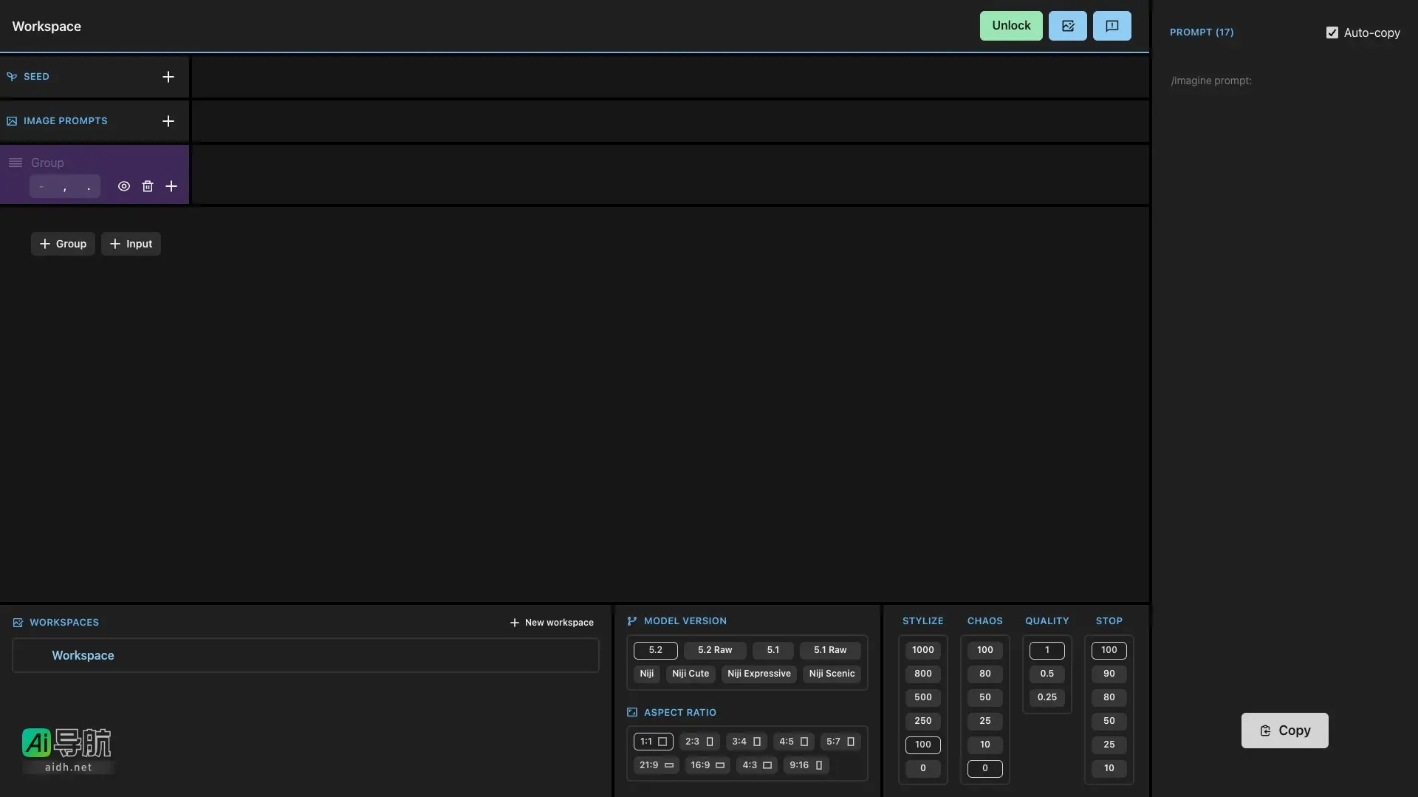Grab the Group drag handle icon

pyautogui.click(x=16, y=163)
